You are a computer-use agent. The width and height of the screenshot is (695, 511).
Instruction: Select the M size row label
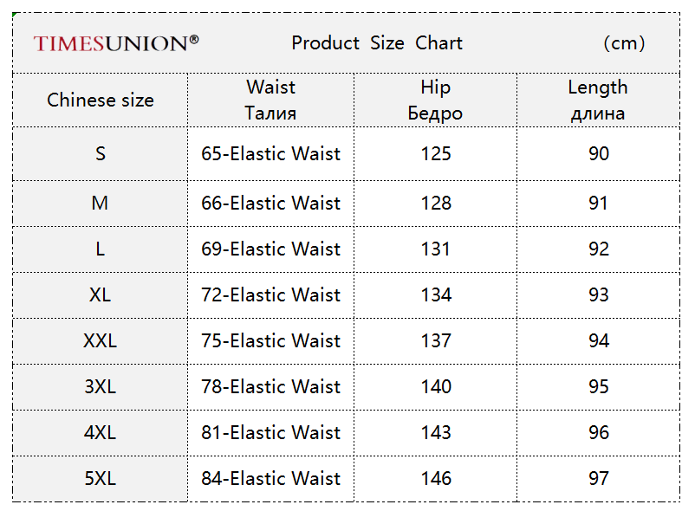click(101, 204)
